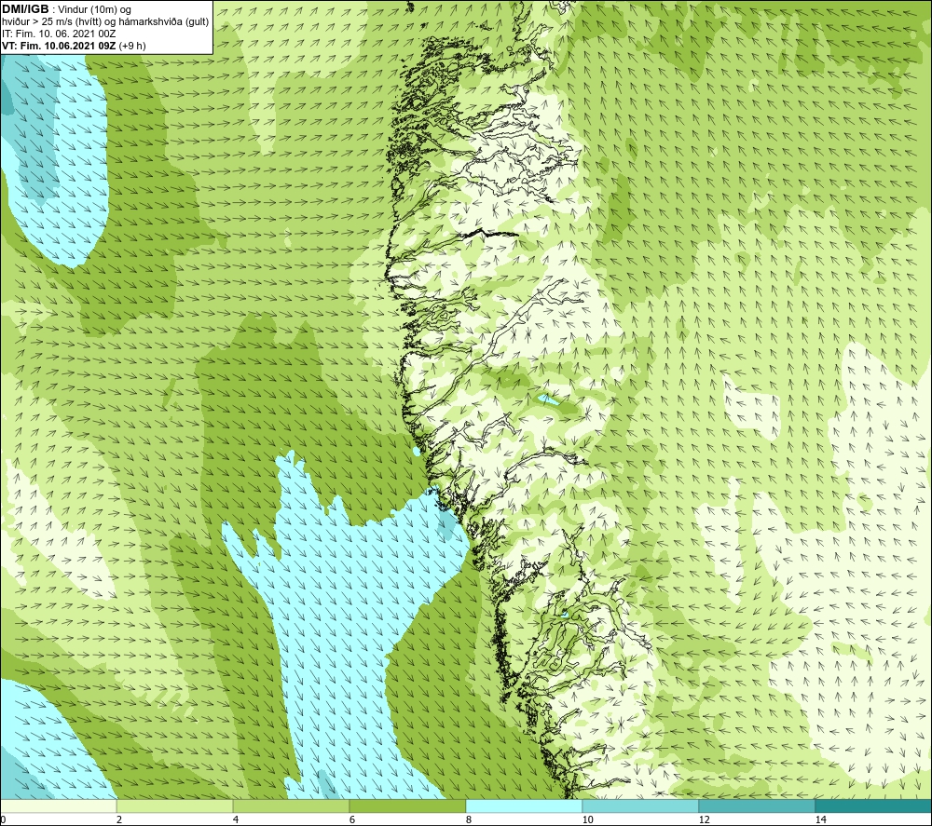Click the legend label 14
This screenshot has height=826, width=932.
tap(821, 819)
